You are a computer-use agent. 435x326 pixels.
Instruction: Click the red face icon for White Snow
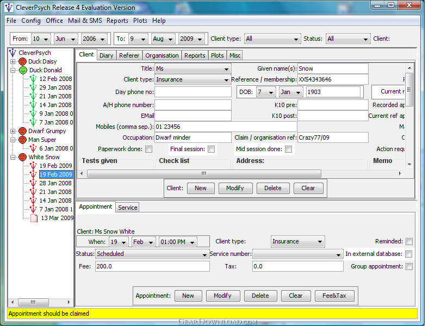coord(23,157)
